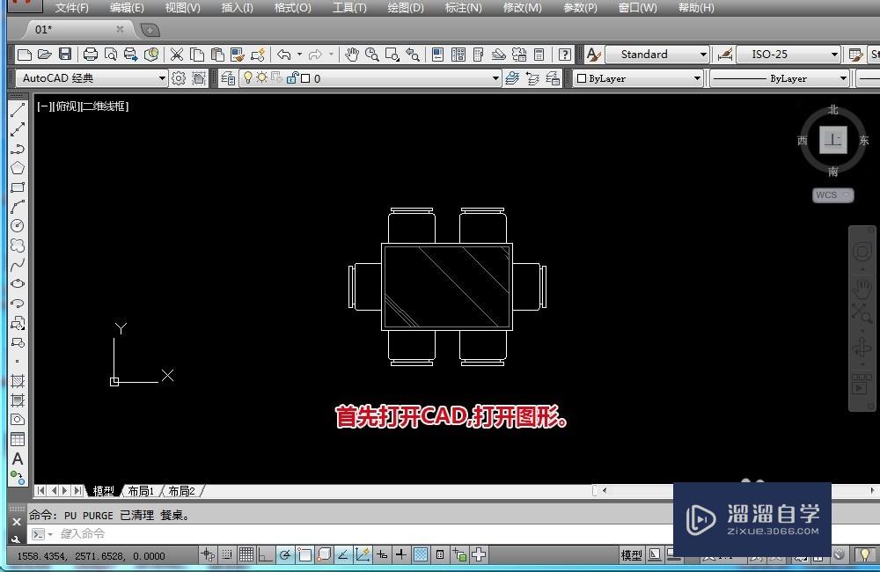The image size is (880, 572).
Task: Select the Line draw tool
Action: 18,111
